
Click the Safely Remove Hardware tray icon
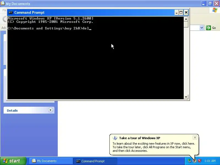[x=189, y=161]
